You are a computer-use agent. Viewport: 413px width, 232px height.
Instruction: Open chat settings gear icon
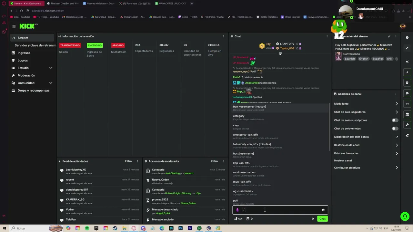point(313,219)
